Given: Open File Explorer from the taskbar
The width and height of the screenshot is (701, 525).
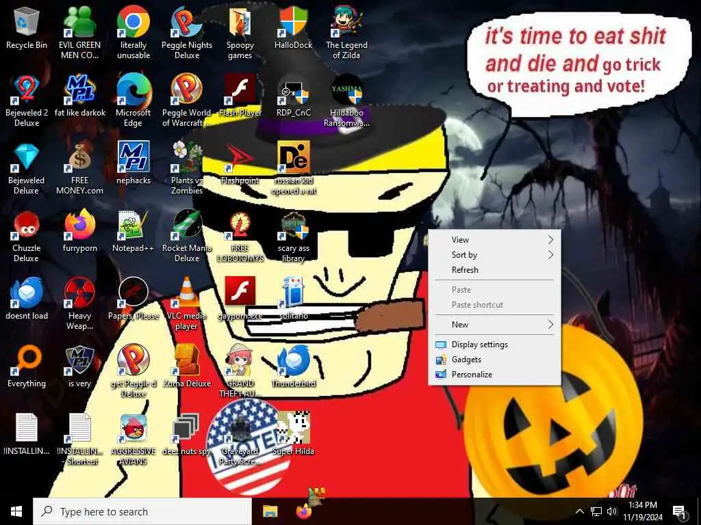Looking at the screenshot, I should click(270, 511).
